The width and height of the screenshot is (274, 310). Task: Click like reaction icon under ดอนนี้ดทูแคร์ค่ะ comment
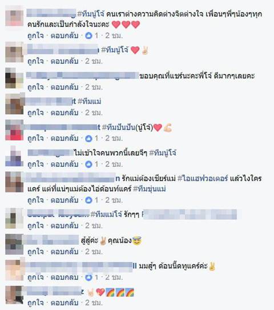(x=88, y=277)
